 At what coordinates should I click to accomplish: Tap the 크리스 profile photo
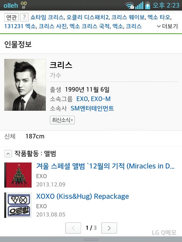tap(25, 85)
